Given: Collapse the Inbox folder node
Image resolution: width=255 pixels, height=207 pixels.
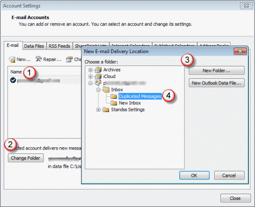Looking at the screenshot, I should [x=98, y=90].
